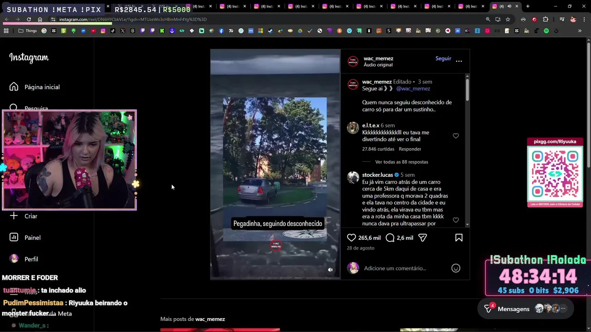This screenshot has width=591, height=332.
Task: Like stocker.lucas comment heart
Action: coord(456,220)
